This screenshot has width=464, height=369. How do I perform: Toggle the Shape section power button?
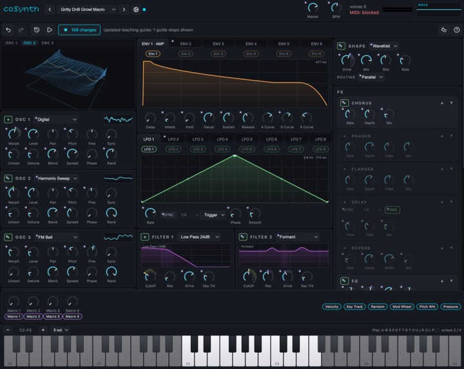[x=341, y=46]
